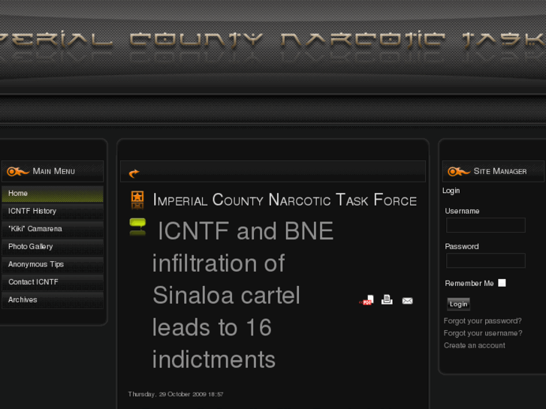Click the flame icon beside Main Menu

(18, 171)
